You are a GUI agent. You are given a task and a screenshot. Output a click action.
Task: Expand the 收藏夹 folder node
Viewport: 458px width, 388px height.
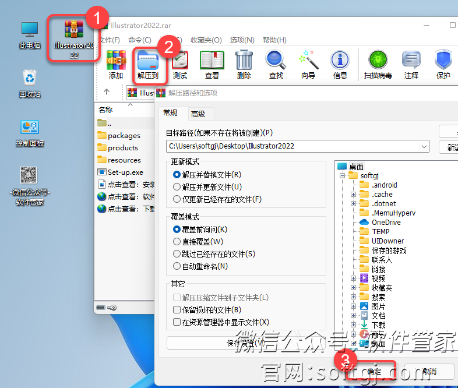click(354, 288)
